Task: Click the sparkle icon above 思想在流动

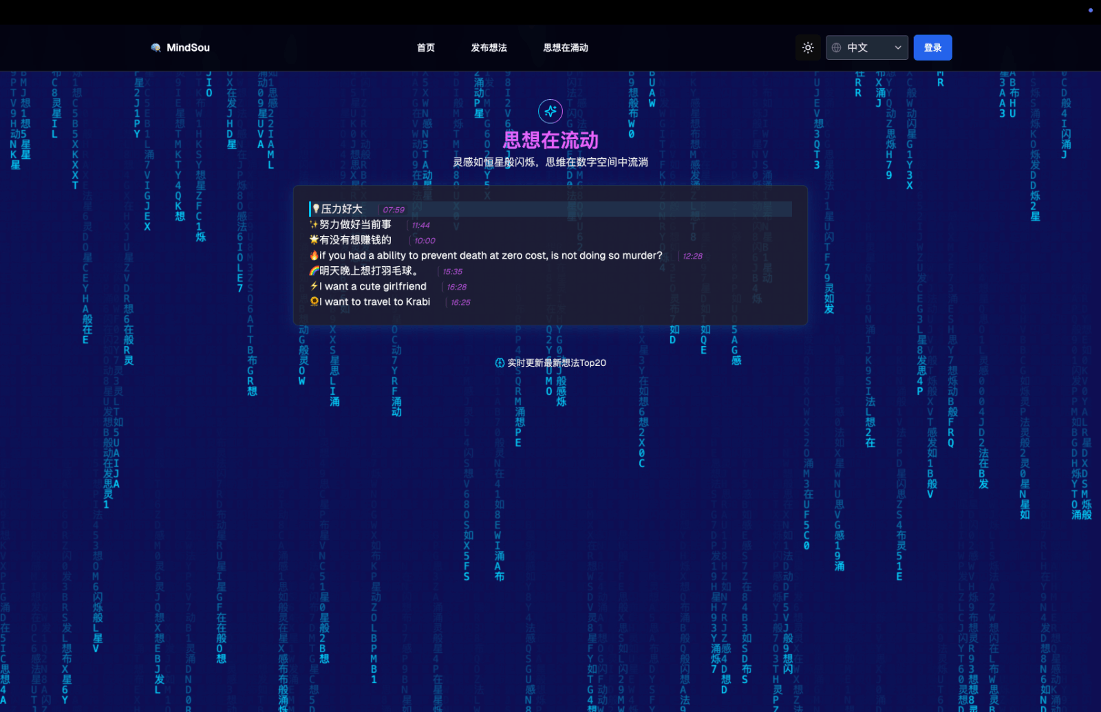Action: (x=550, y=111)
